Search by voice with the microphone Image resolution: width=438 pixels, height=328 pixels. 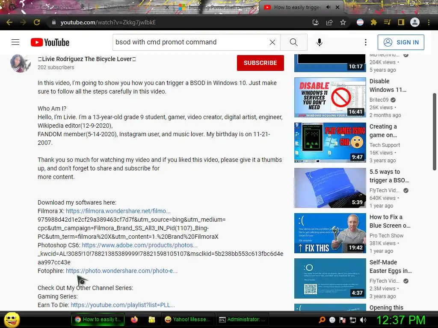(320, 42)
